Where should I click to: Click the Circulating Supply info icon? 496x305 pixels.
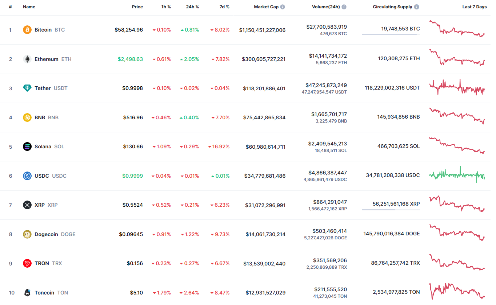coord(417,7)
